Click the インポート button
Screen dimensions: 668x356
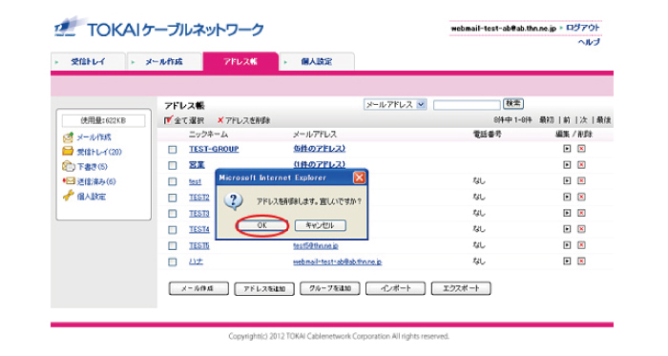tap(395, 289)
